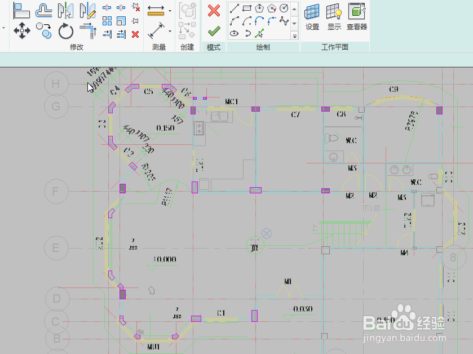Select the Inscribed Polygon tool
Viewport: 473px width, 354px height.
point(259,8)
